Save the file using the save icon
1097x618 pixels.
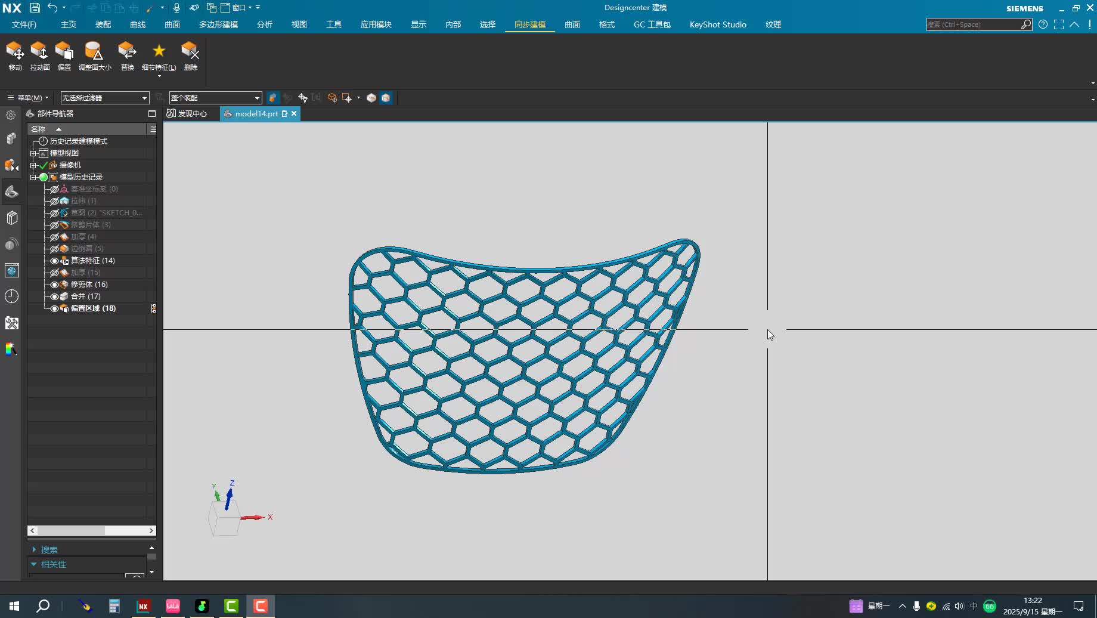coord(35,8)
